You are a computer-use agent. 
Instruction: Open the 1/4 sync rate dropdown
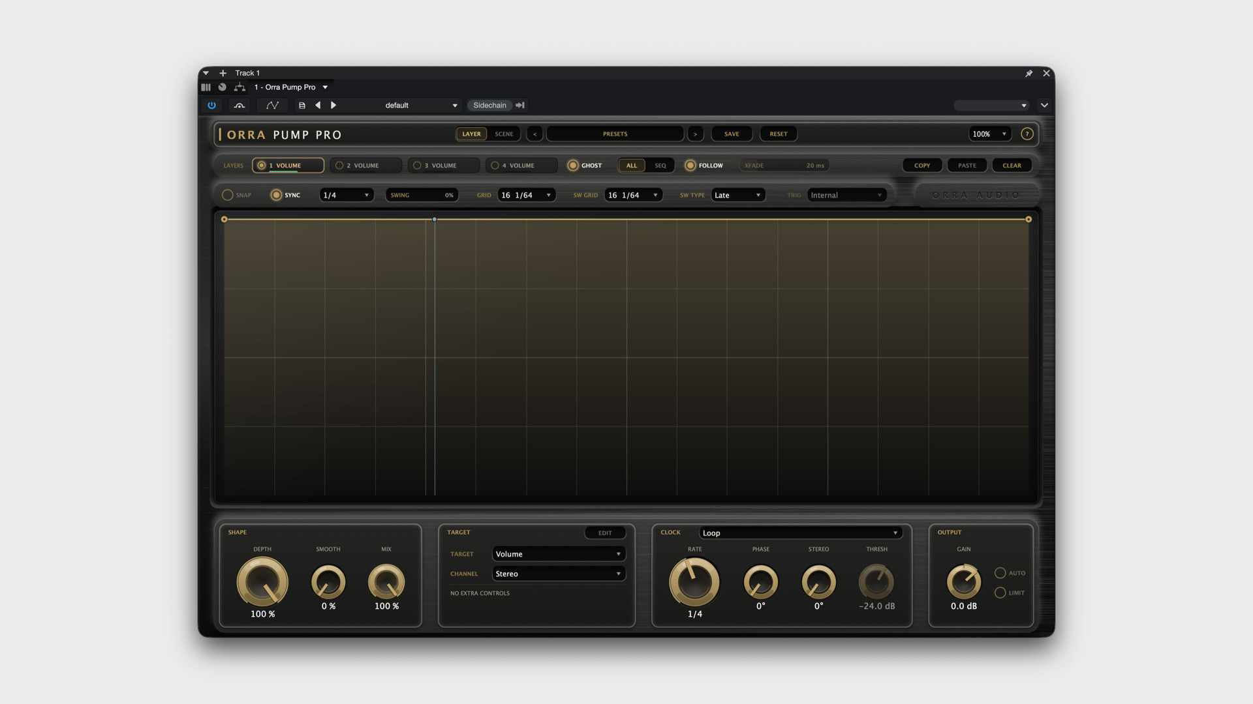pyautogui.click(x=347, y=195)
